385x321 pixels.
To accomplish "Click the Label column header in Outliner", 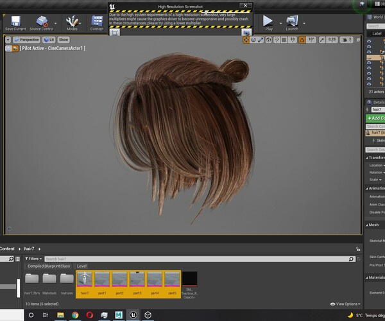I will [376, 33].
